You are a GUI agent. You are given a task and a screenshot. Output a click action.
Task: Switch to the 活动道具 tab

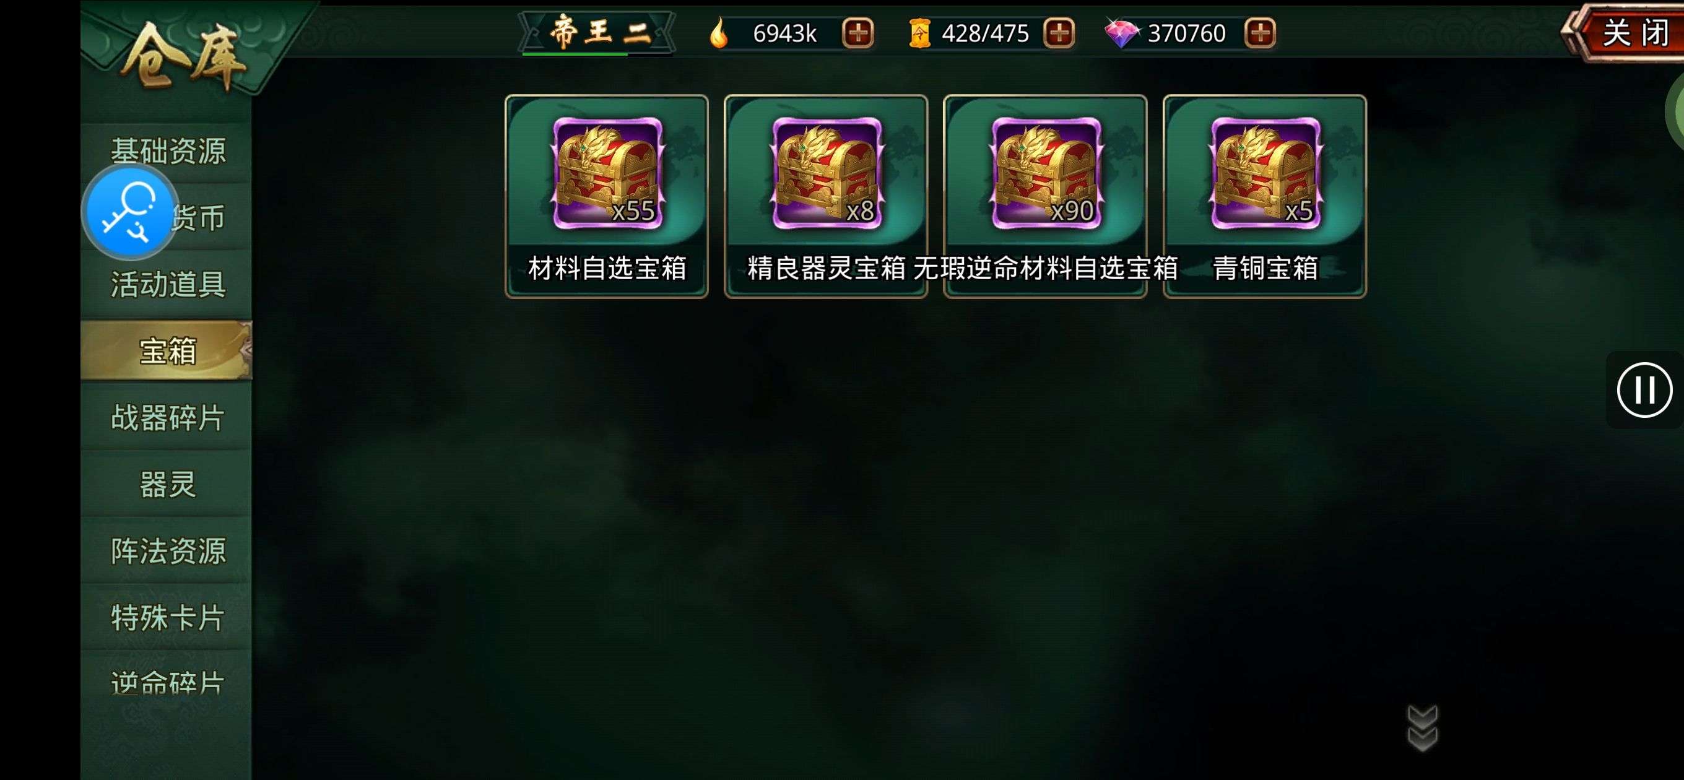coord(167,284)
